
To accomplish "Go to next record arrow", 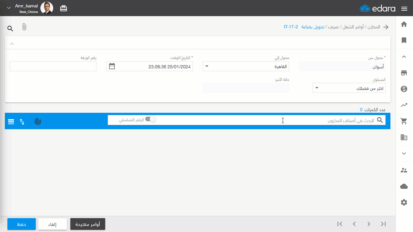I will pyautogui.click(x=369, y=224).
